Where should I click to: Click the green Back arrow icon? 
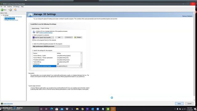2,10
